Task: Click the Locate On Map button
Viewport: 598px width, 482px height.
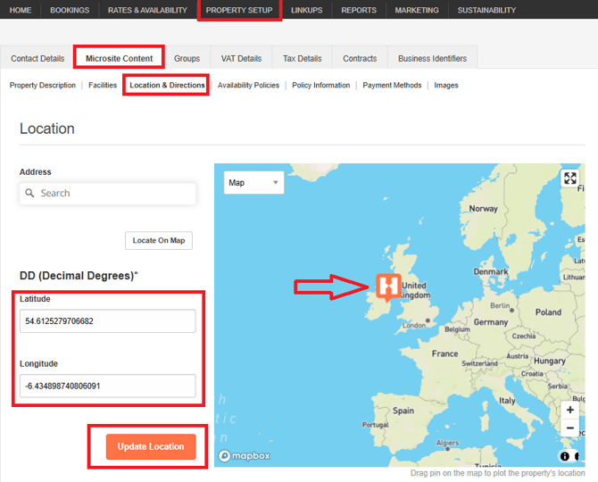Action: (158, 241)
